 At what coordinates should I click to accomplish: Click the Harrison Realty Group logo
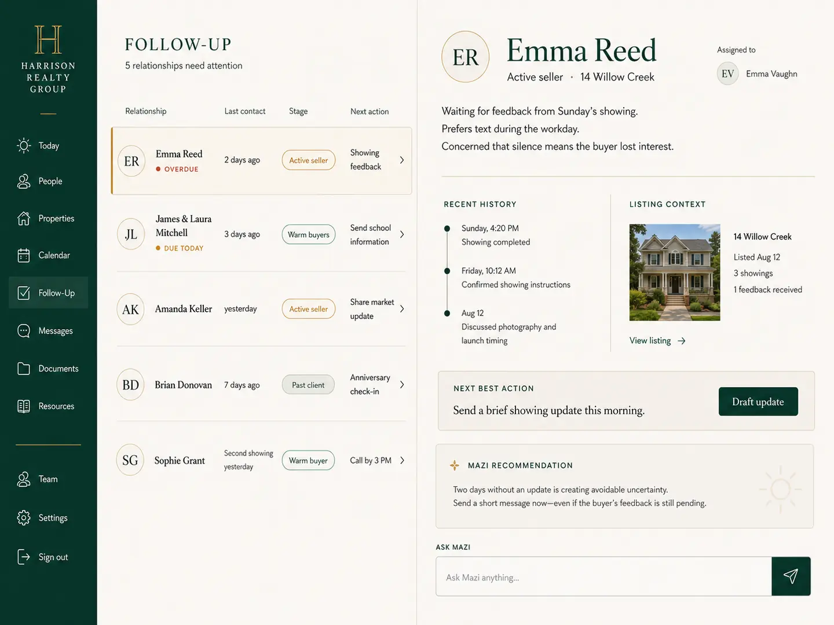[x=48, y=60]
